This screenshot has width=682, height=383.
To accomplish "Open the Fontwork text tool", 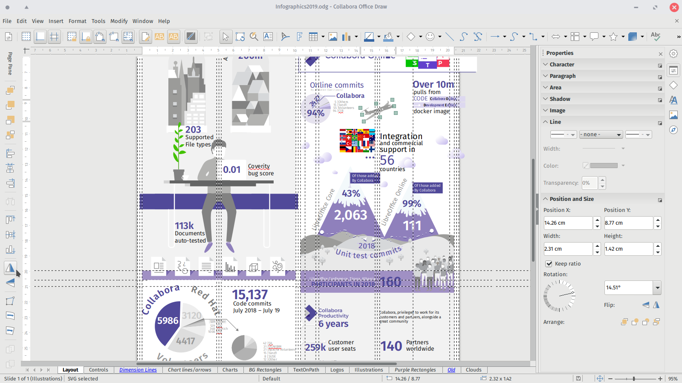I will (x=299, y=37).
